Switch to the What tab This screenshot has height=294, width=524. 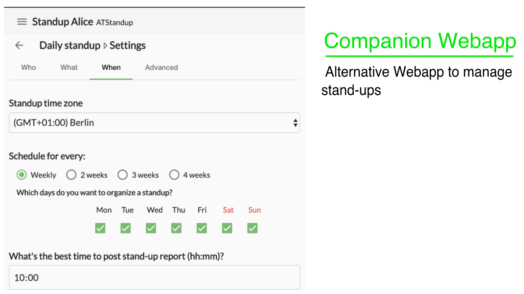pyautogui.click(x=69, y=67)
